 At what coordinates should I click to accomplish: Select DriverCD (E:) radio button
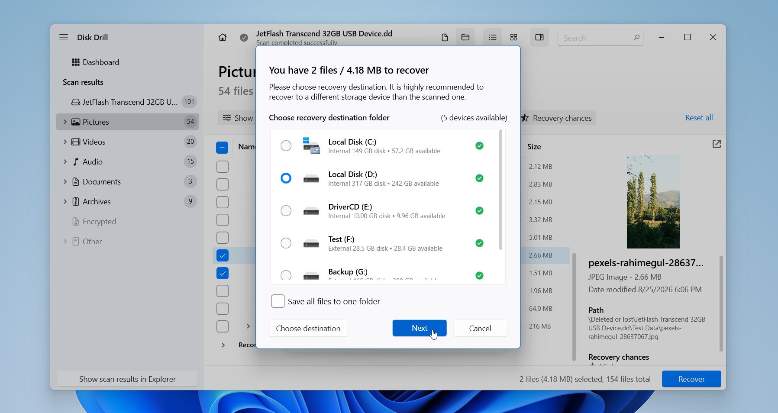(x=286, y=211)
